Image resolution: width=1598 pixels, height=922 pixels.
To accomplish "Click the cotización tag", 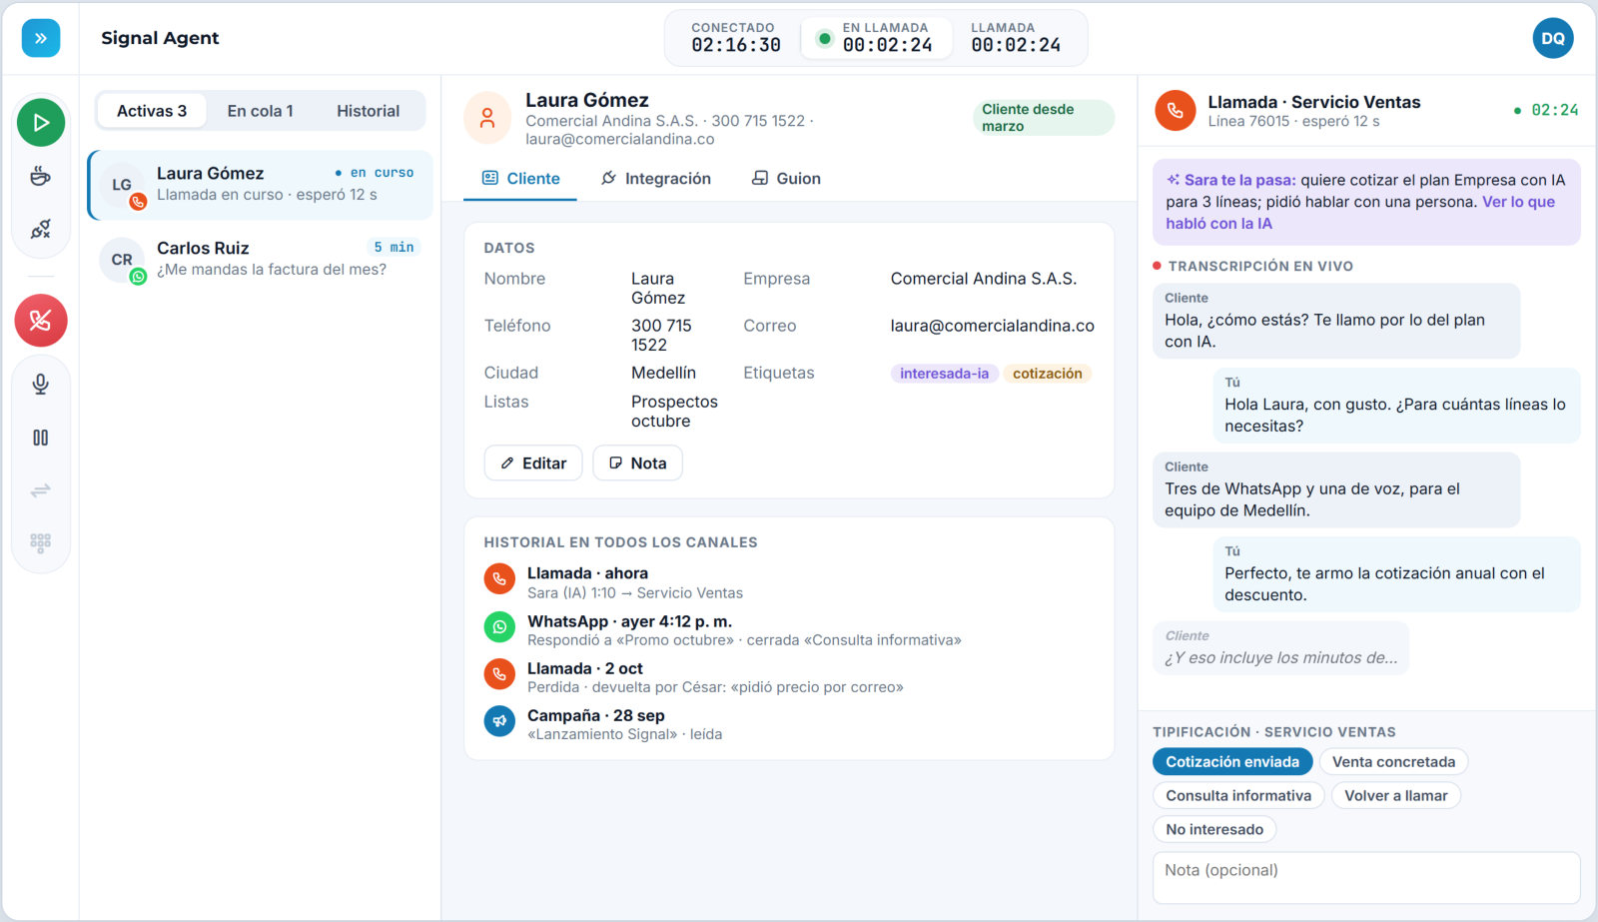I will [1047, 374].
